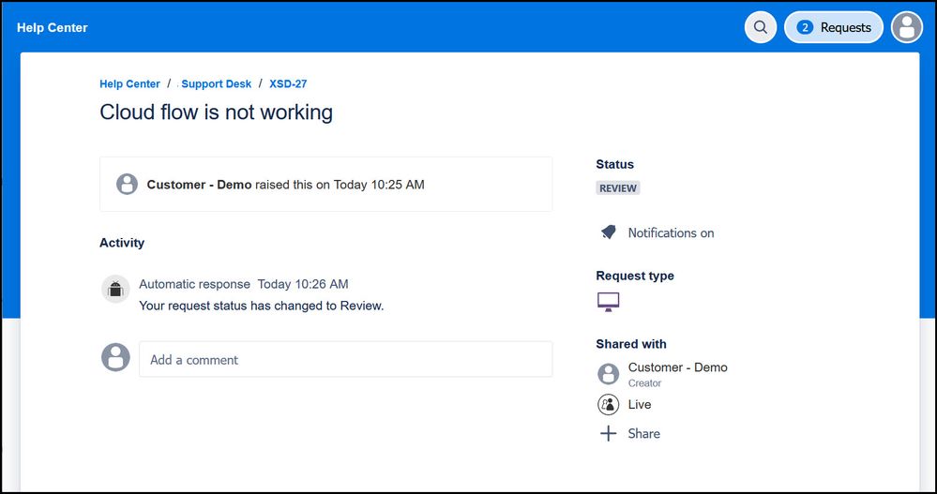Open Support Desk breadcrumb link
The height and width of the screenshot is (494, 937).
[217, 83]
